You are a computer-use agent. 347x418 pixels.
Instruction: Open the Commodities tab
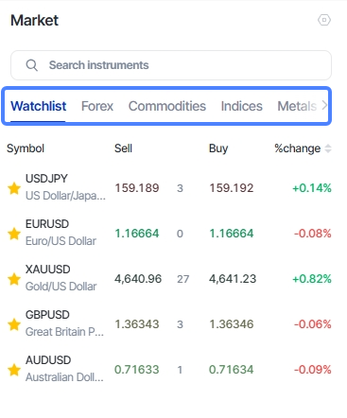pyautogui.click(x=167, y=106)
